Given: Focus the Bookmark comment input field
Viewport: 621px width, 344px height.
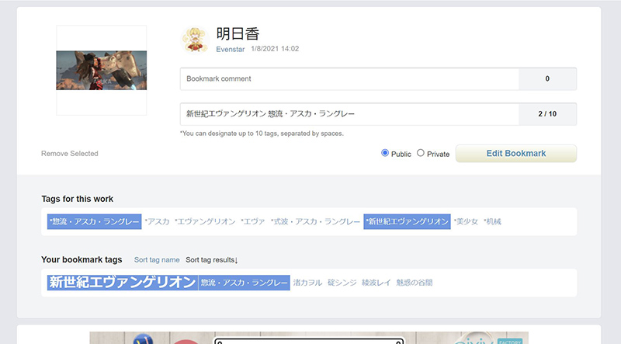Looking at the screenshot, I should [x=349, y=79].
